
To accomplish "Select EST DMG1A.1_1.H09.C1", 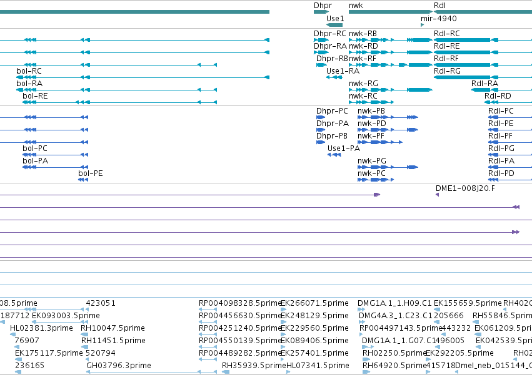I will coord(394,303).
